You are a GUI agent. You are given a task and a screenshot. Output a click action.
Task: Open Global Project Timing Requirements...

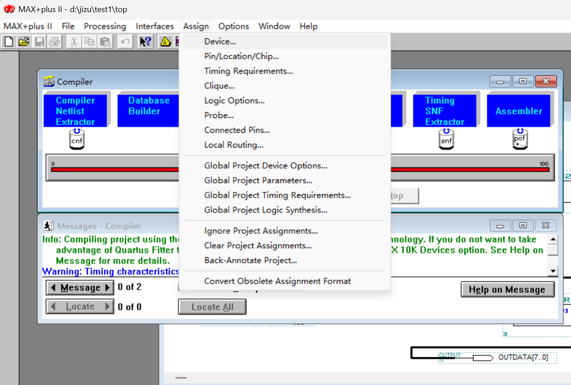pos(285,195)
